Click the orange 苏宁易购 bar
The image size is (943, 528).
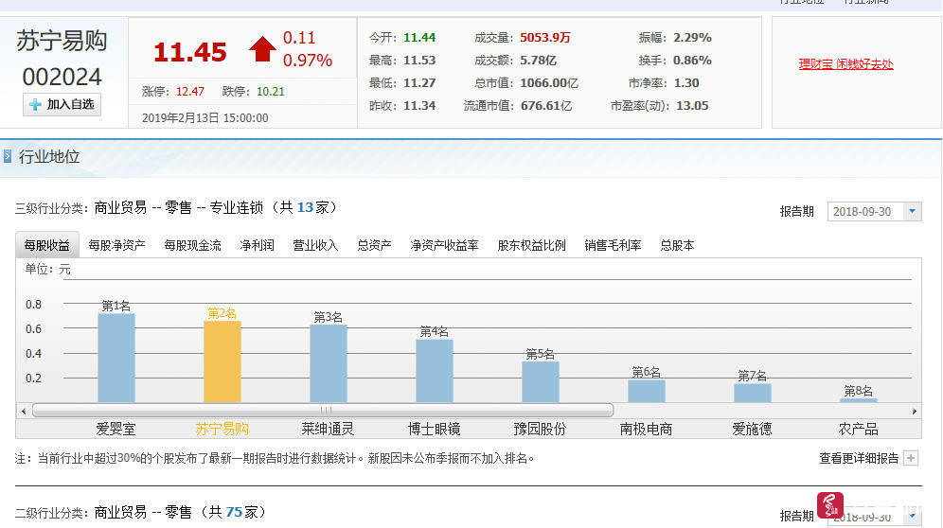222,361
